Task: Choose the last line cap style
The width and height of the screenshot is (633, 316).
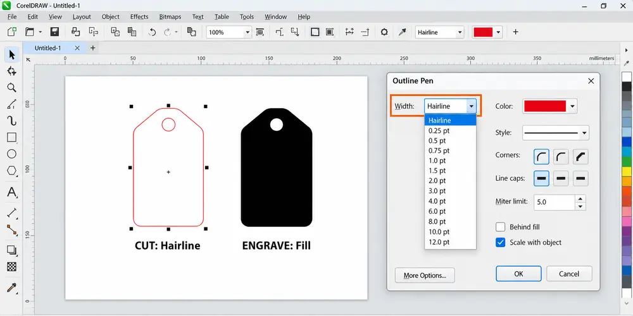Action: tap(580, 178)
